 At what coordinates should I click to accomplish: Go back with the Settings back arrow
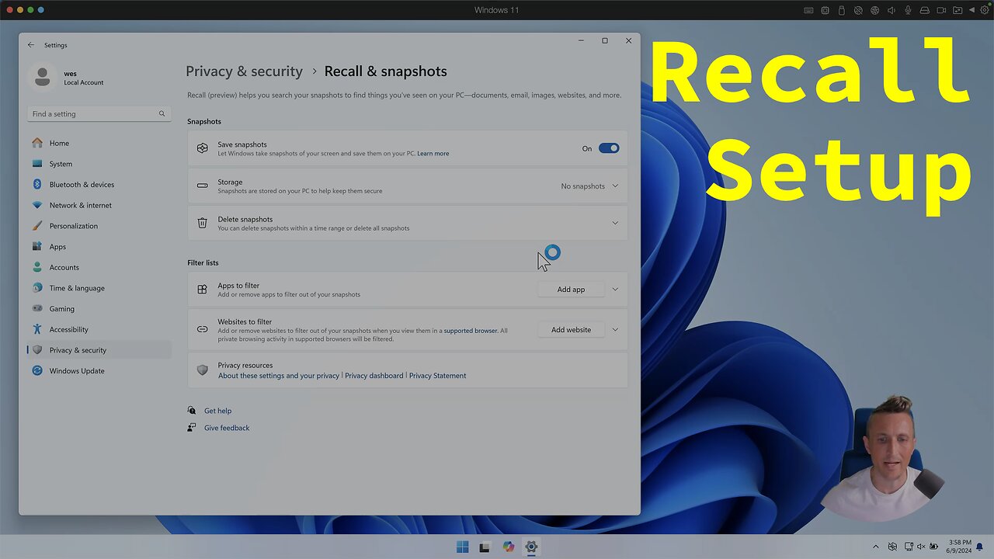(x=31, y=45)
